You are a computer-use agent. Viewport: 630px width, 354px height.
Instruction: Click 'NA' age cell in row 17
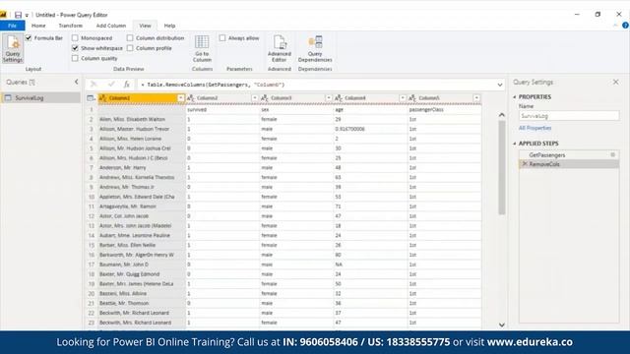pos(370,265)
